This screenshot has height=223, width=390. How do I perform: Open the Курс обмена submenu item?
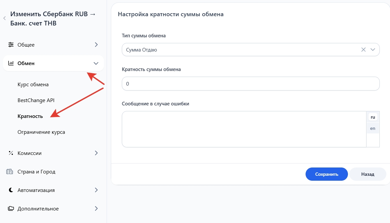click(x=33, y=84)
